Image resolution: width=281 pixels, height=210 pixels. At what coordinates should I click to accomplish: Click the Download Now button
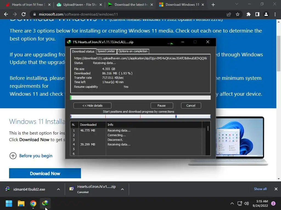tap(45, 173)
